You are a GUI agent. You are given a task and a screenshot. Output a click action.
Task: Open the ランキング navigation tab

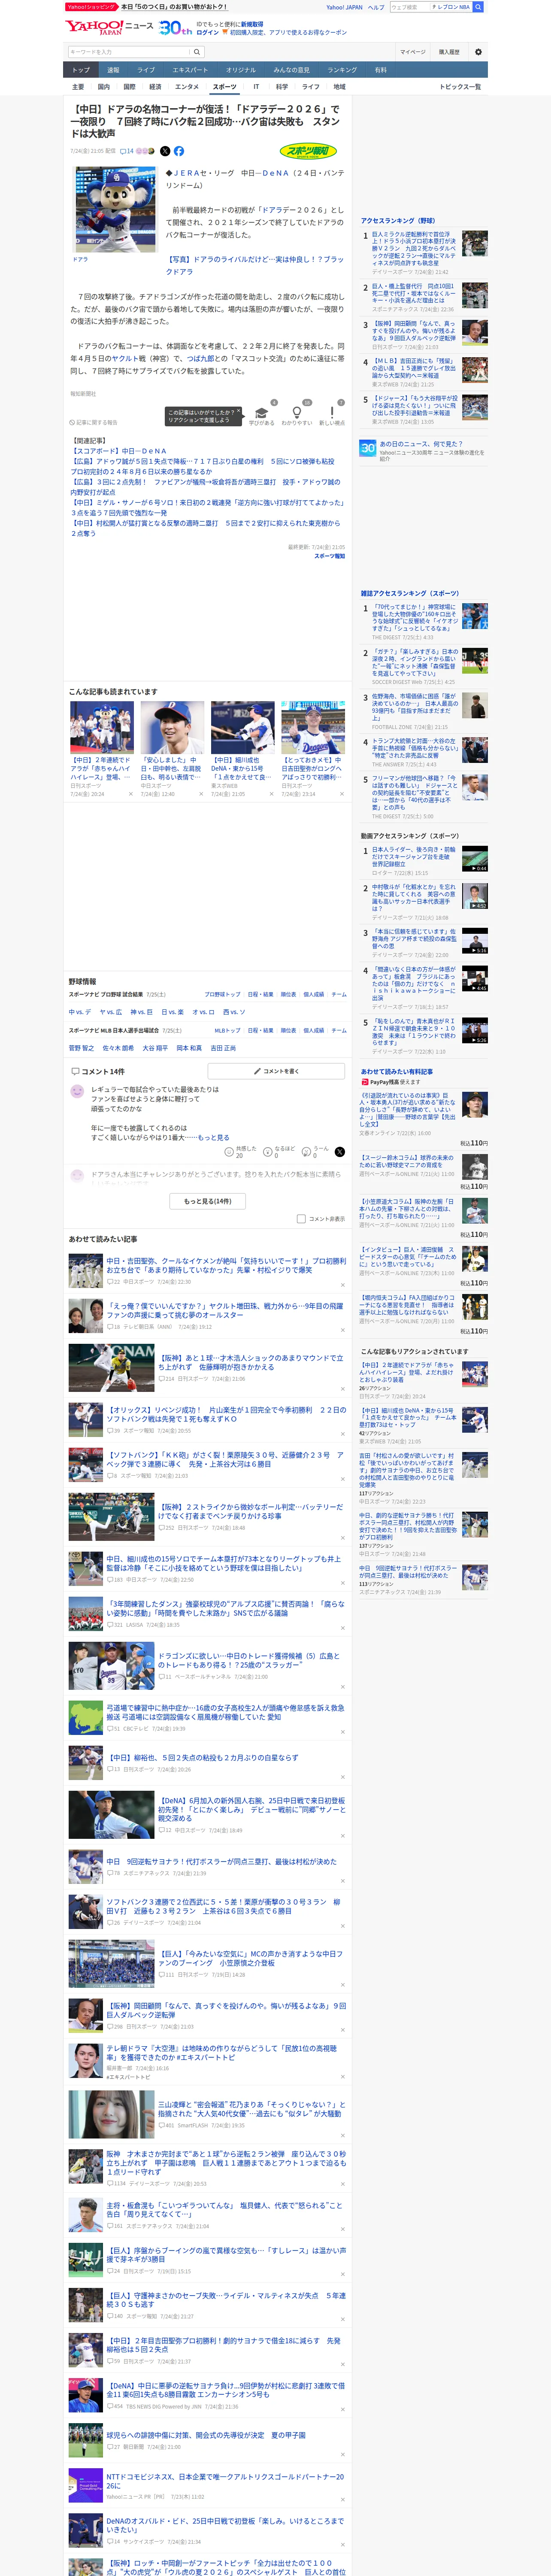(x=342, y=70)
